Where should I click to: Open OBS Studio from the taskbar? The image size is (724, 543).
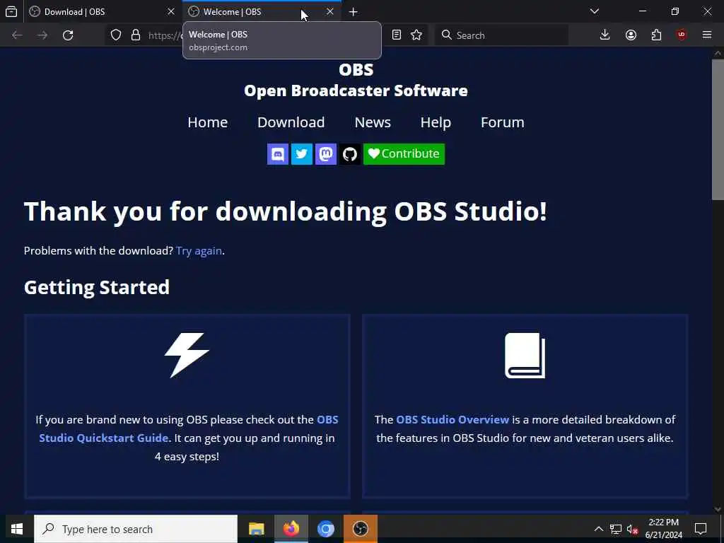click(360, 529)
